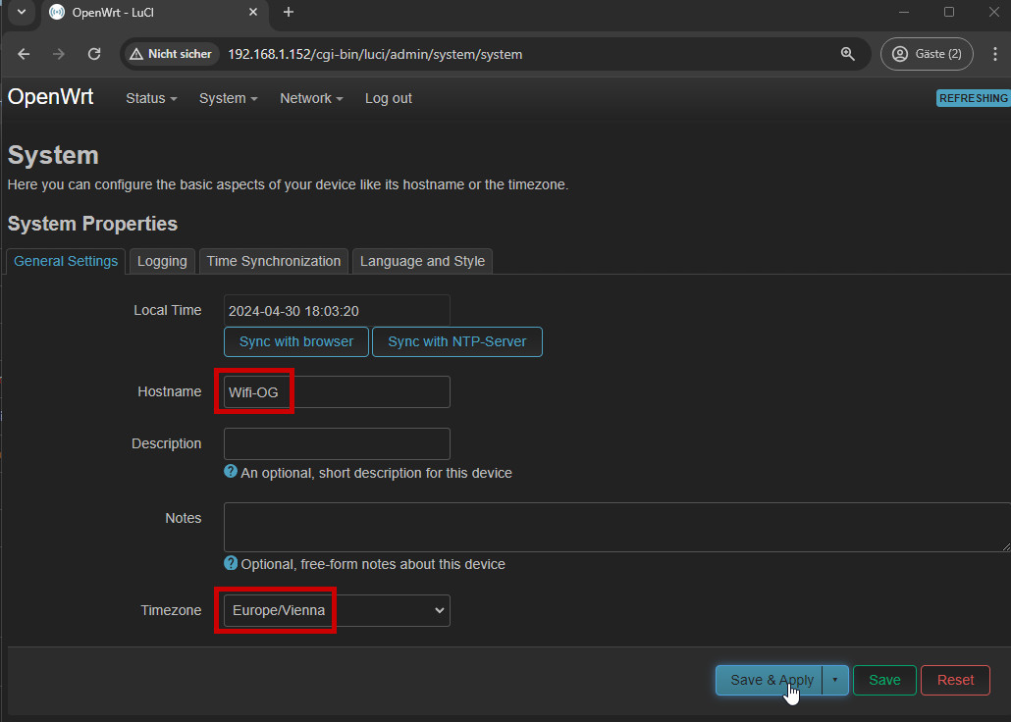
Task: Switch to the Logging tab
Action: [162, 261]
